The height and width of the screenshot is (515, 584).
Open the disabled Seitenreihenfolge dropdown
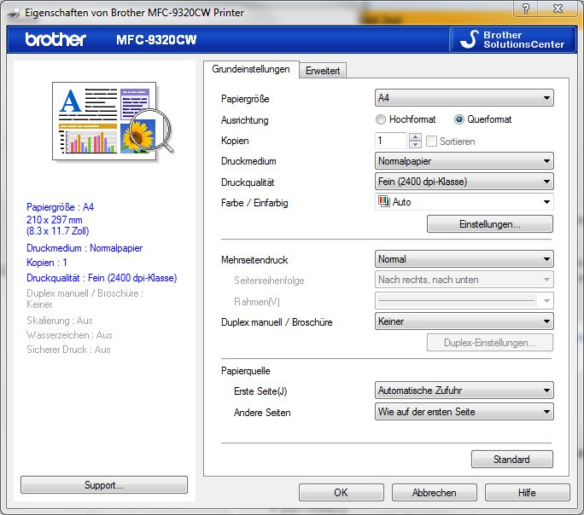[464, 280]
